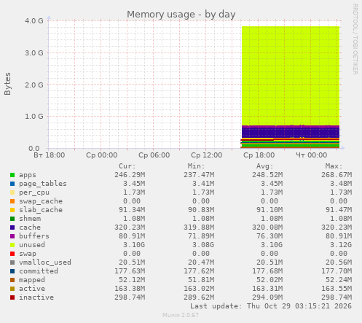The image size is (362, 323).
Task: Click the 'Ср 06:00' x-axis label
Action: [154, 155]
